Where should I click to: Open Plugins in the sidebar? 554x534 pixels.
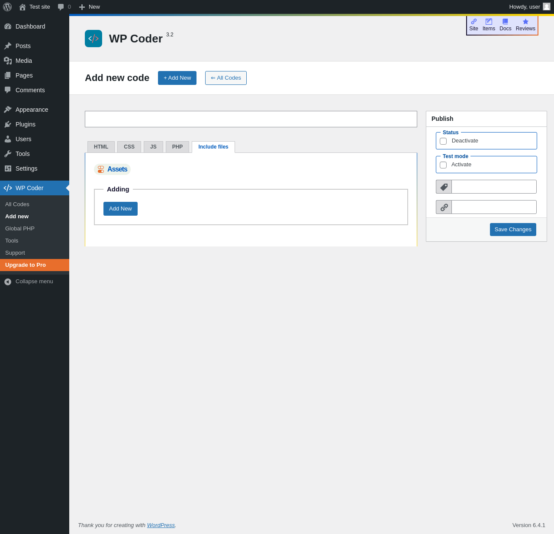click(35, 124)
